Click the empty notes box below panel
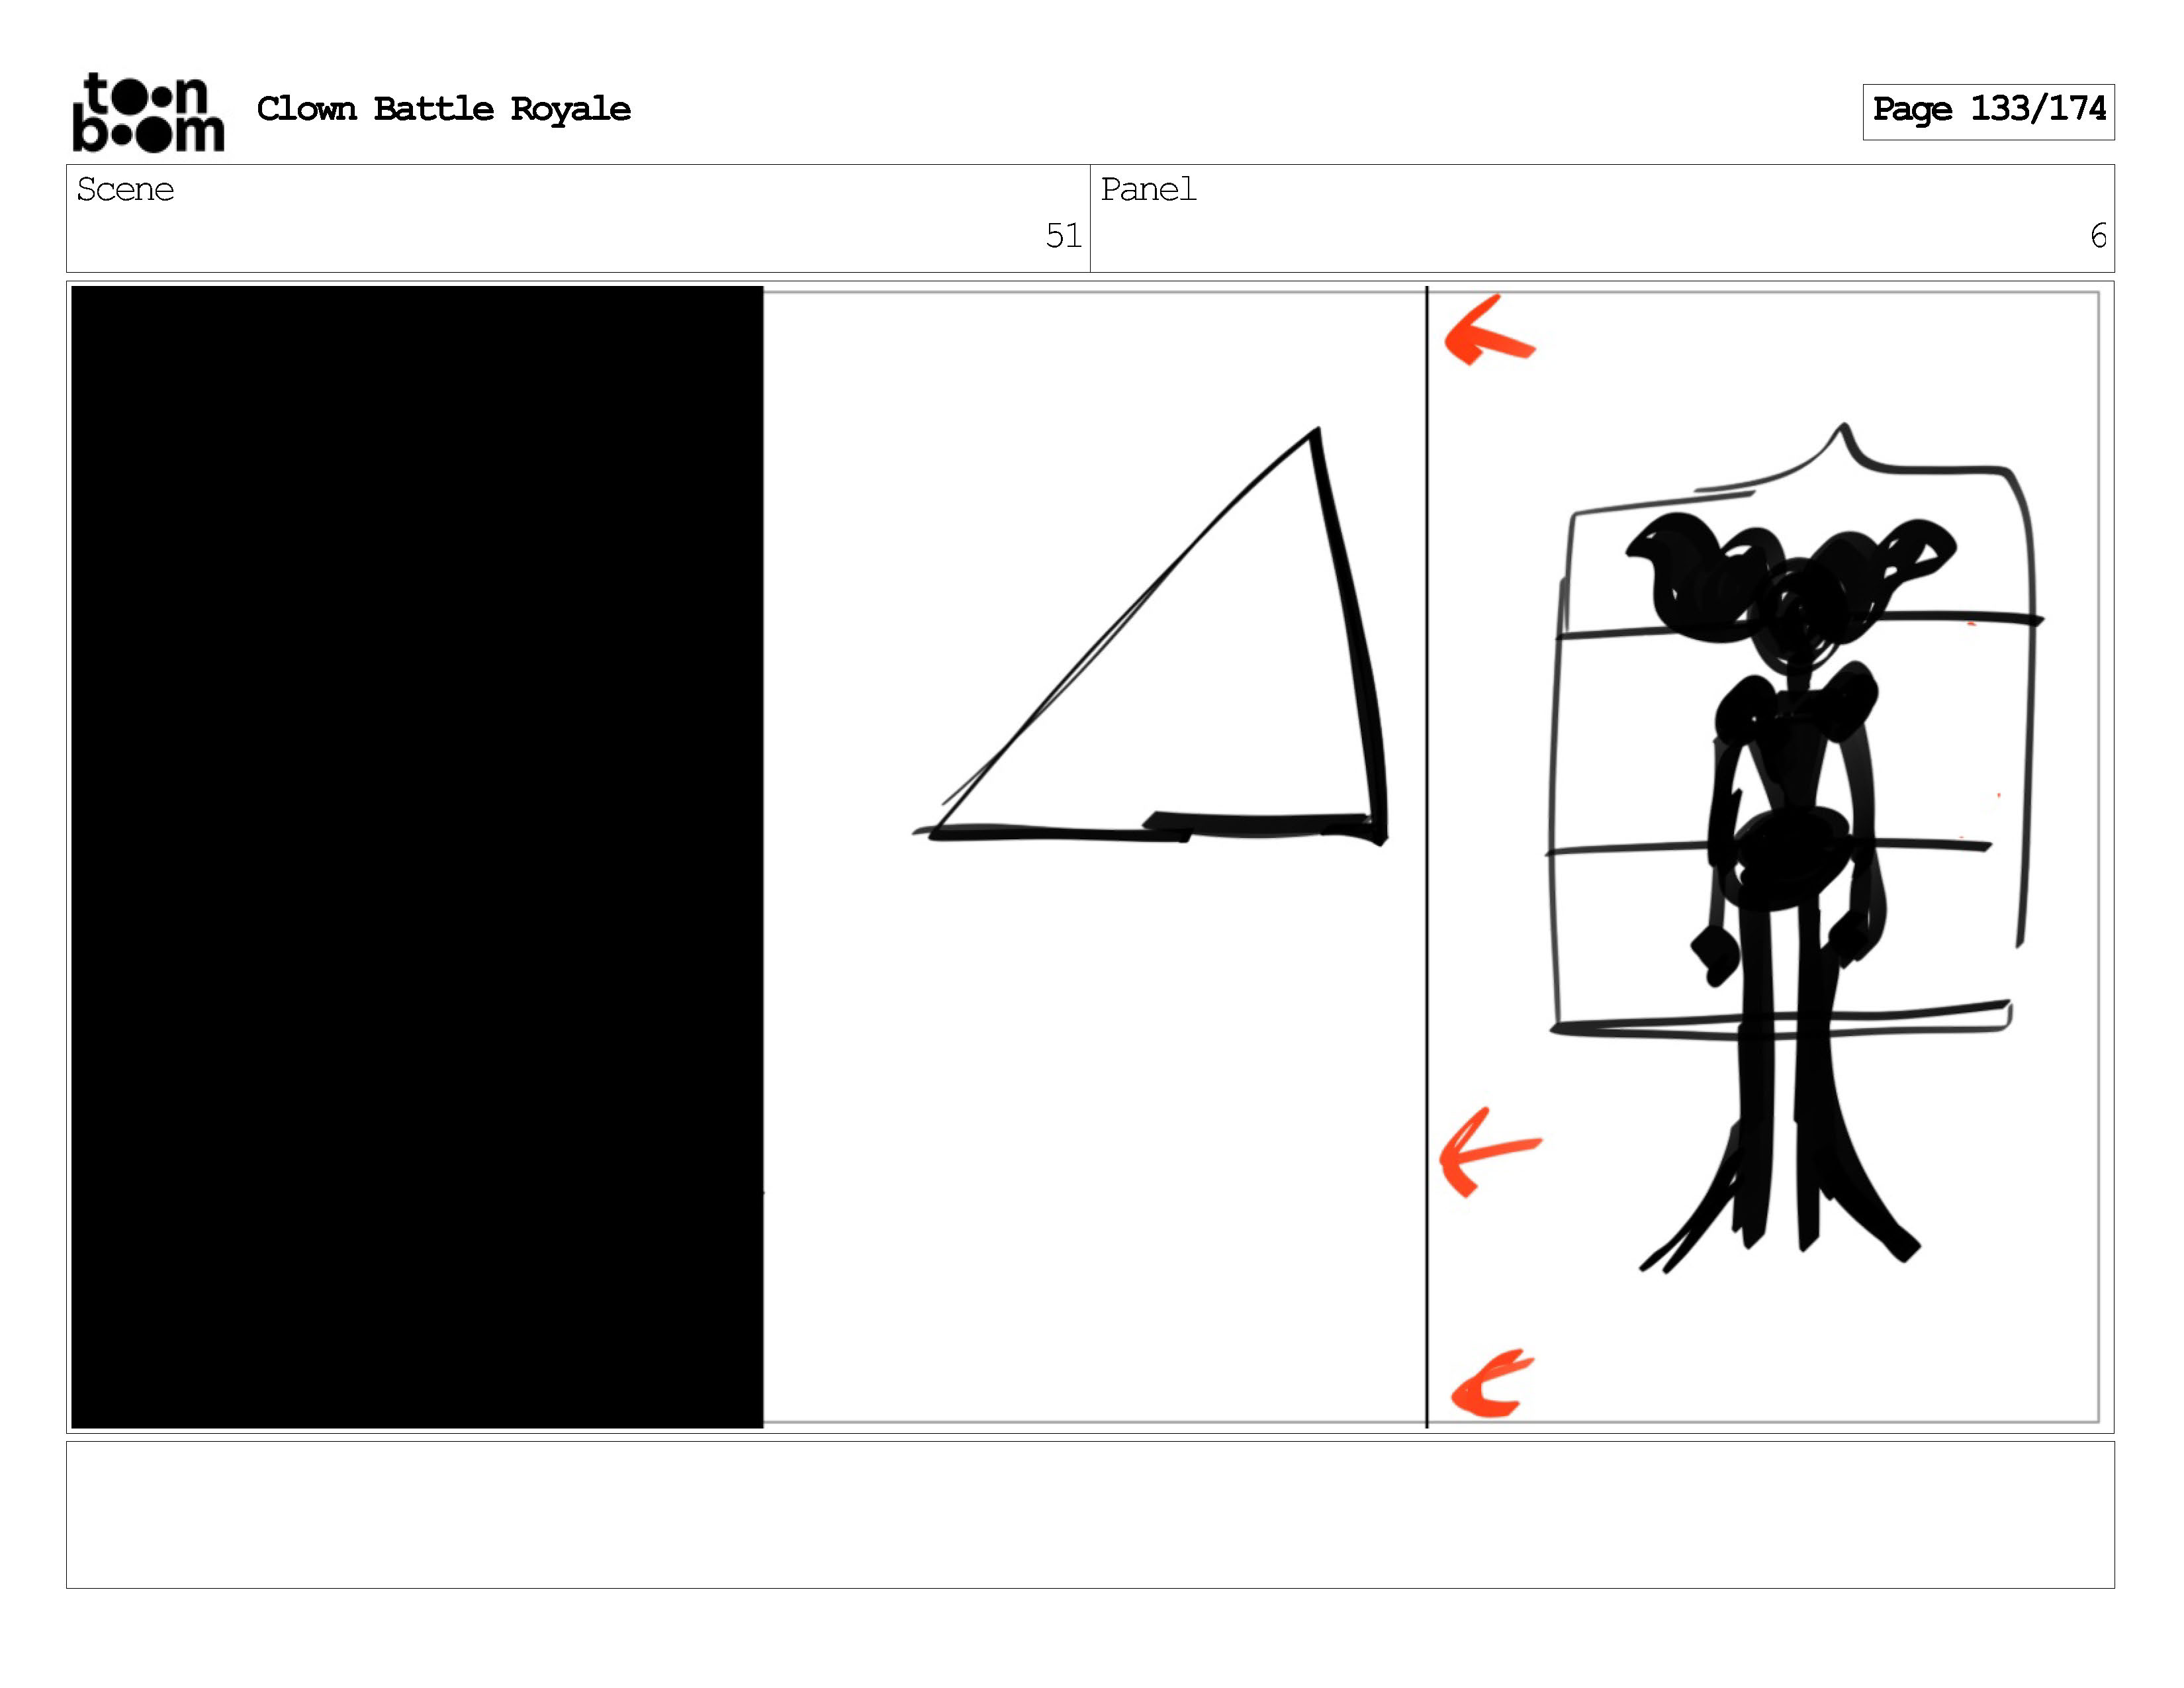2184x1688 pixels. 1090,1514
